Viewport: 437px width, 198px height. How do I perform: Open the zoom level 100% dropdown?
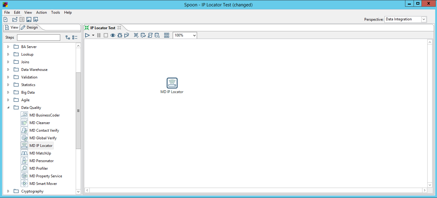[x=185, y=35]
